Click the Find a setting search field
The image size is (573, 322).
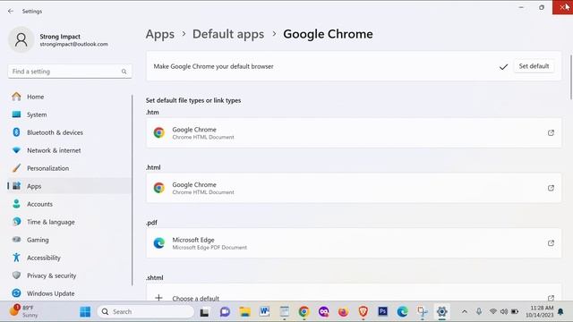point(70,72)
